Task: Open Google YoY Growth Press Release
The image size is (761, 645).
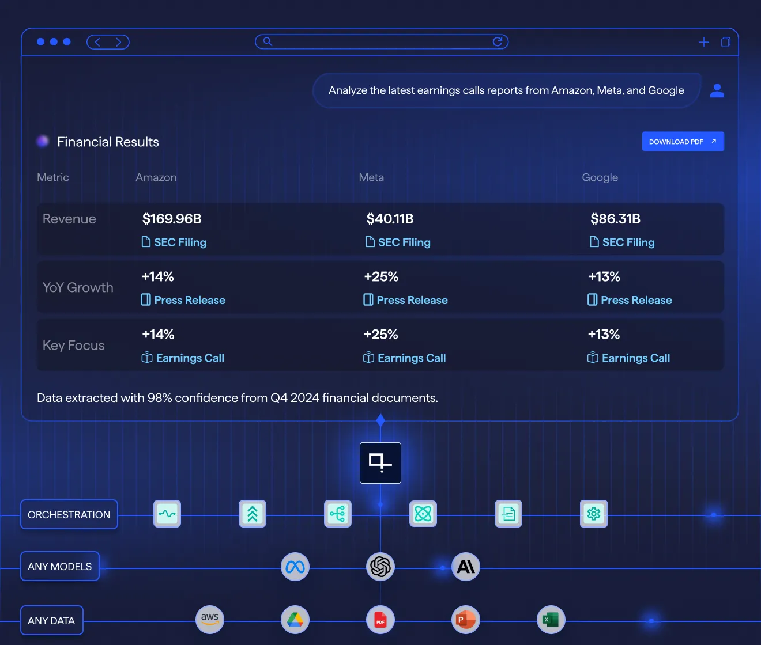Action: click(630, 300)
